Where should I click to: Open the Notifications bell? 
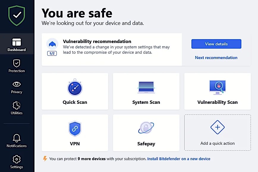coord(16,140)
